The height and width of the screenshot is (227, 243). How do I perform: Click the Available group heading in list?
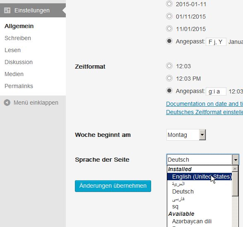coord(181,214)
